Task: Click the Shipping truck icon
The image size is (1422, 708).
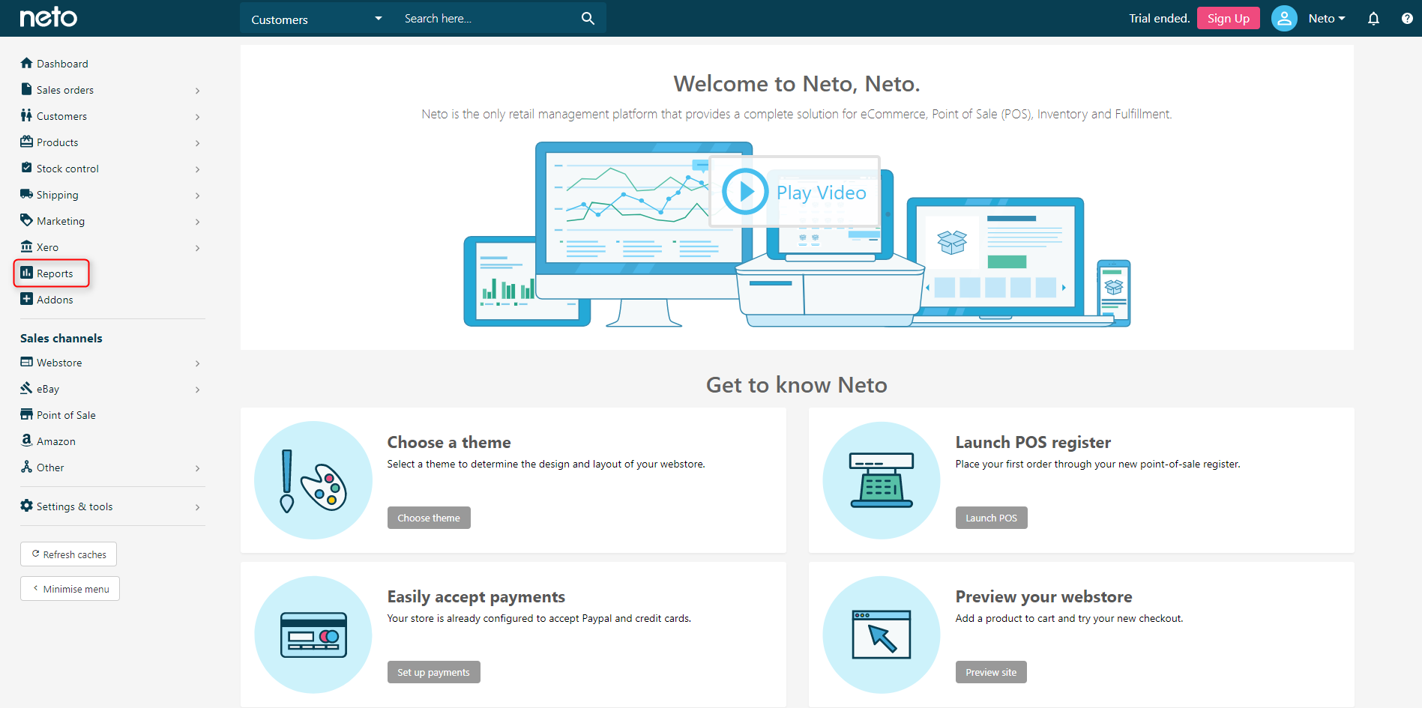Action: (27, 194)
